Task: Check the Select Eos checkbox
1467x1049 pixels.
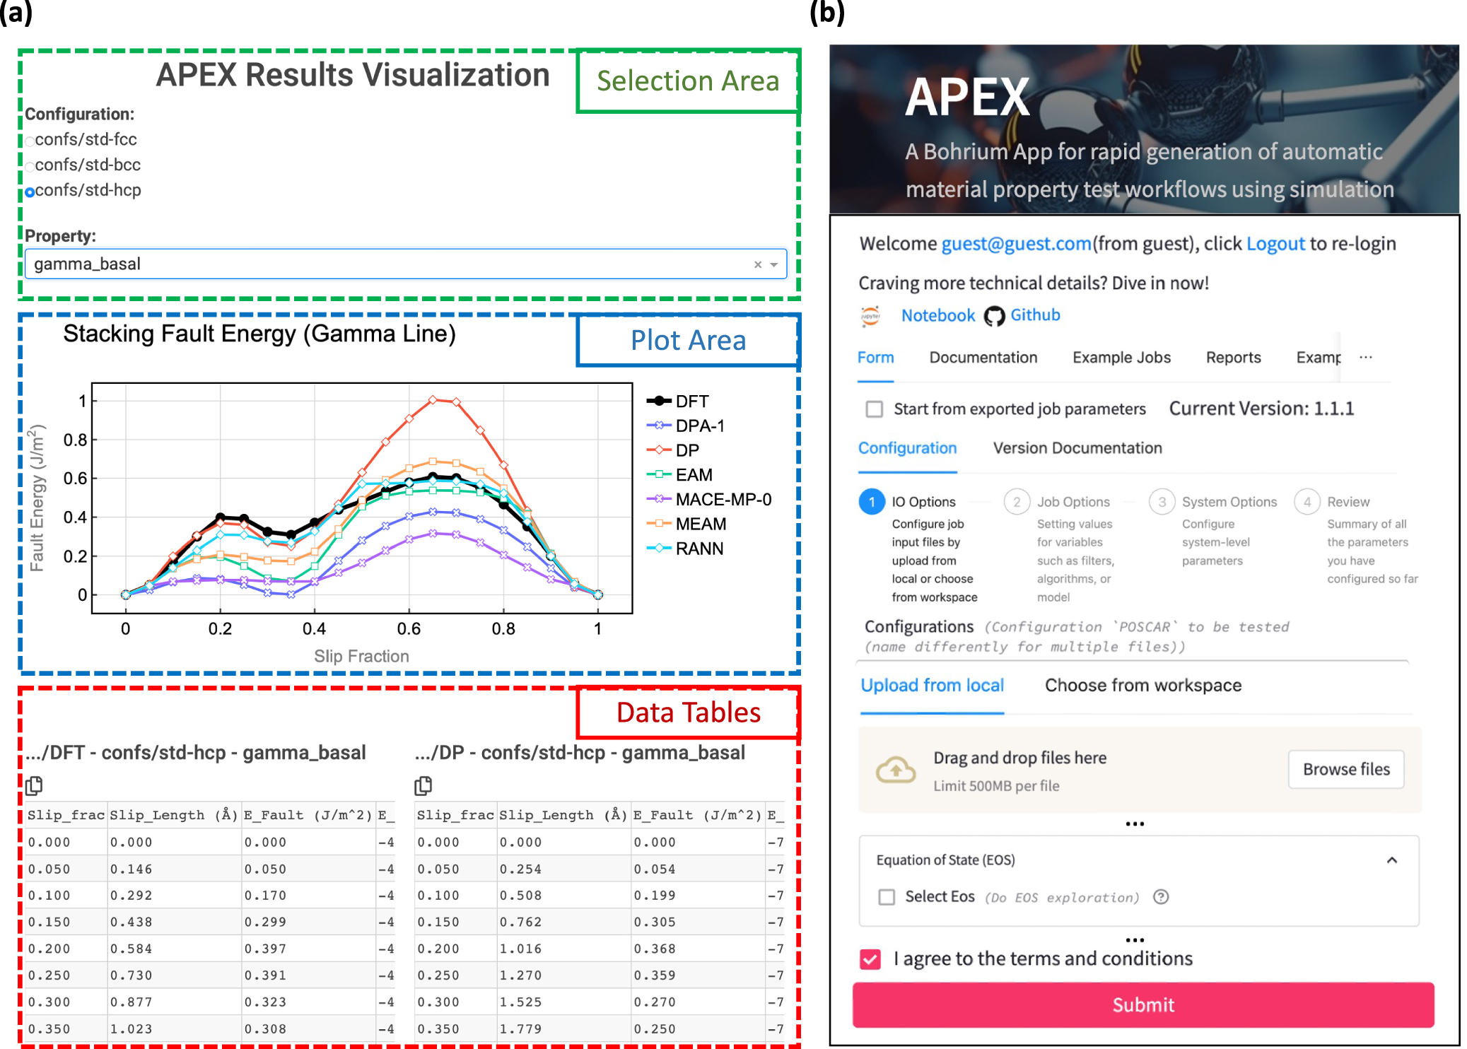Action: click(887, 897)
